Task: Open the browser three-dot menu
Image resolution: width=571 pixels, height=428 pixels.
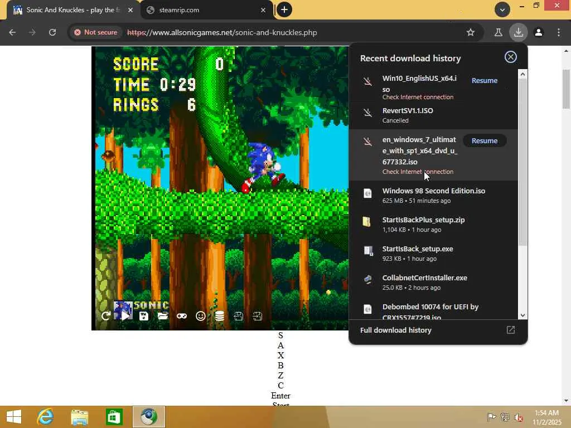Action: (559, 32)
